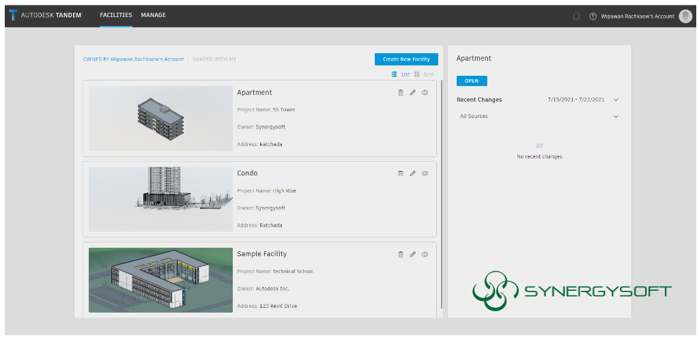Edit the Condo facility with pencil icon
This screenshot has width=699, height=342.
click(x=413, y=173)
